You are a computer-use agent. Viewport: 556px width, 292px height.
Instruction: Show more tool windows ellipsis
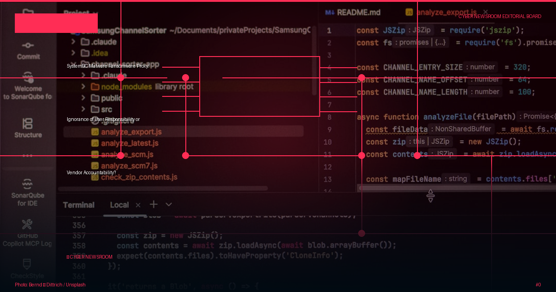pyautogui.click(x=28, y=156)
